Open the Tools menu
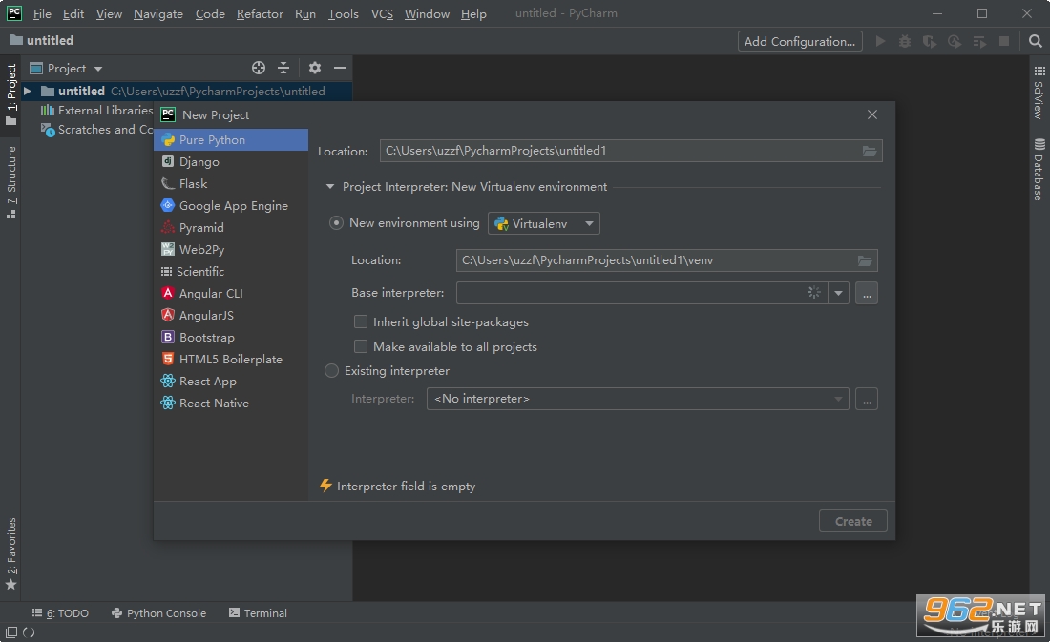This screenshot has width=1050, height=642. click(343, 13)
